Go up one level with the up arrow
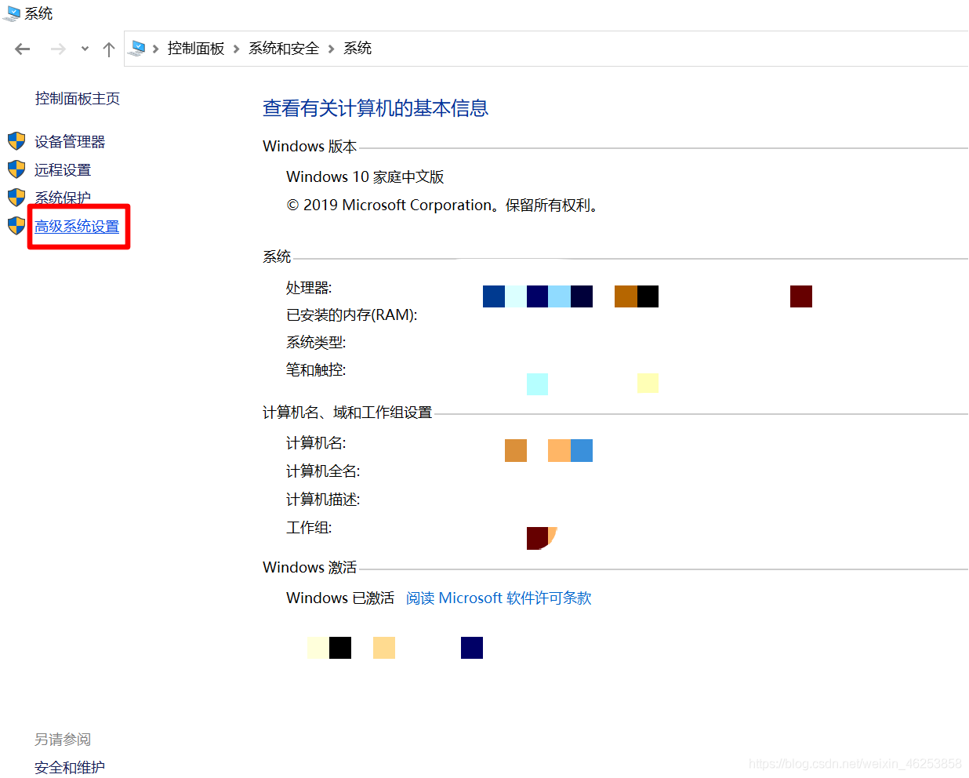This screenshot has height=778, width=969. point(108,48)
